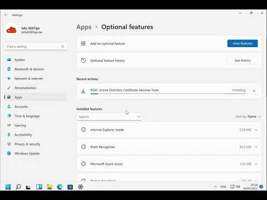This screenshot has height=200, width=267.
Task: Show hidden system tray icons
Action: [215, 187]
